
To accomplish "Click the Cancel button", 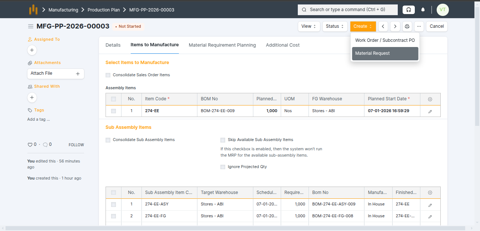I will click(x=437, y=26).
